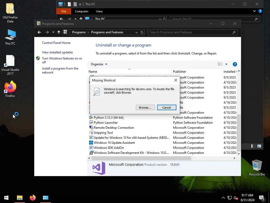
Task: Open Turn Windows features on or off
Action: pos(62,60)
